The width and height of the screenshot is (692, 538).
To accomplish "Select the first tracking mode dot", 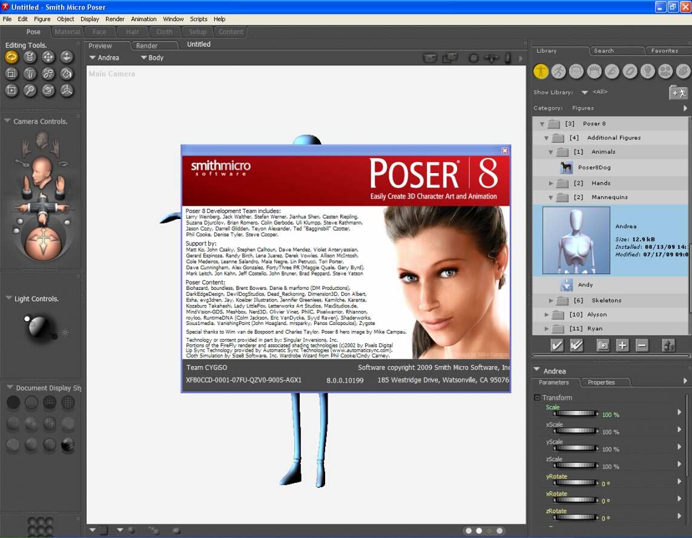I will tap(469, 531).
